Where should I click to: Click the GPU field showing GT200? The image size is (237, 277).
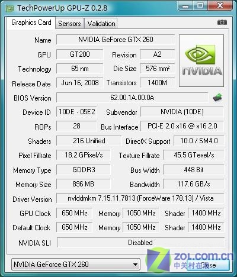[x=79, y=54]
